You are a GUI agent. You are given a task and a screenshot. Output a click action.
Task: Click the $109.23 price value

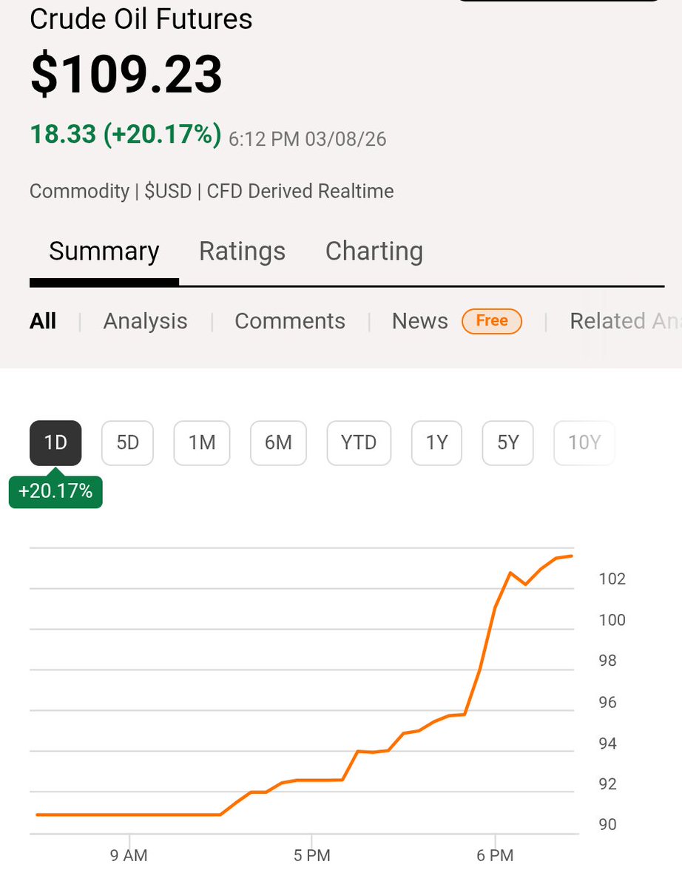coord(126,74)
